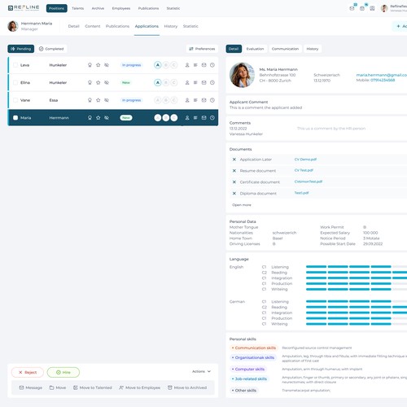The height and width of the screenshot is (407, 407).
Task: Remove the Application Later document
Action: (234, 160)
